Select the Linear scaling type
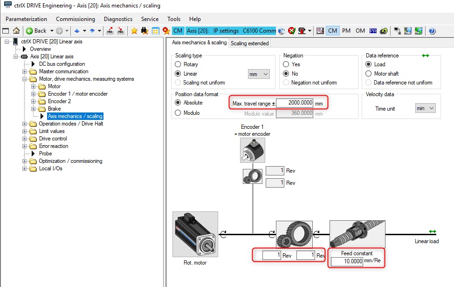This screenshot has height=287, width=454. click(178, 73)
